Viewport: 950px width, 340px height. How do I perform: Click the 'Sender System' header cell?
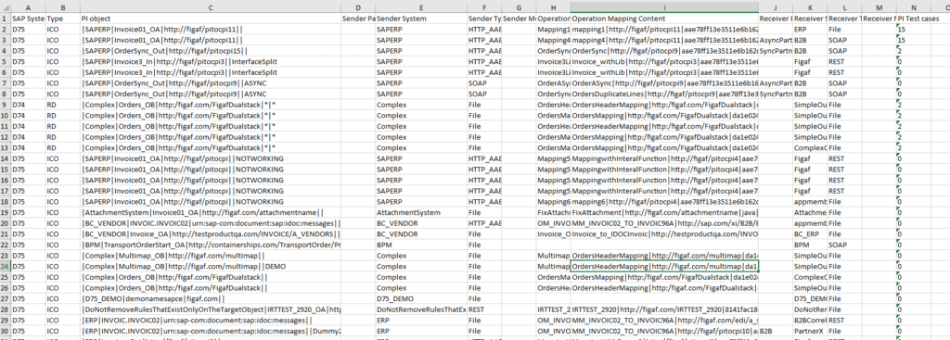pos(421,19)
